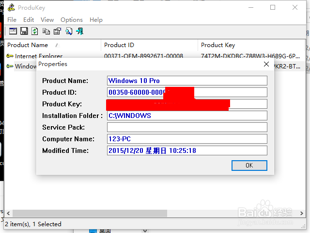This screenshot has width=310, height=233.
Task: Sort by Product ID column header
Action: (x=150, y=45)
